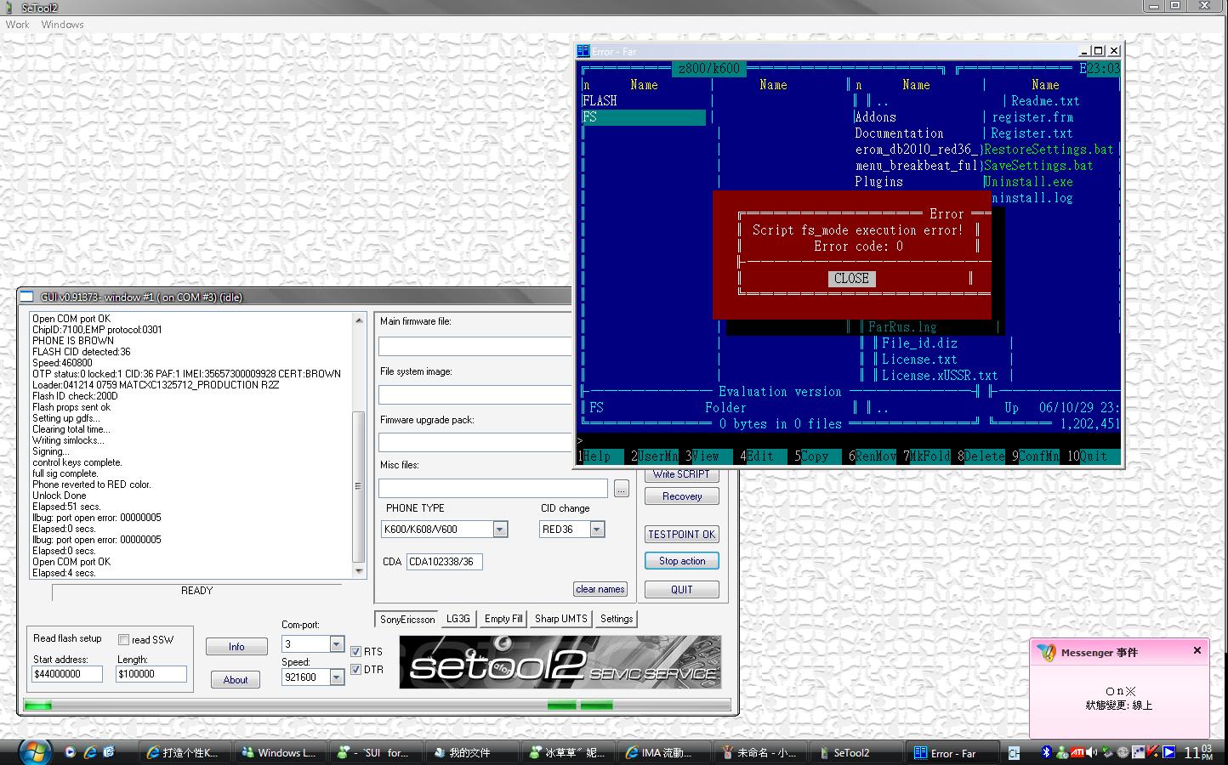Expand the Com-port dropdown

pos(337,644)
